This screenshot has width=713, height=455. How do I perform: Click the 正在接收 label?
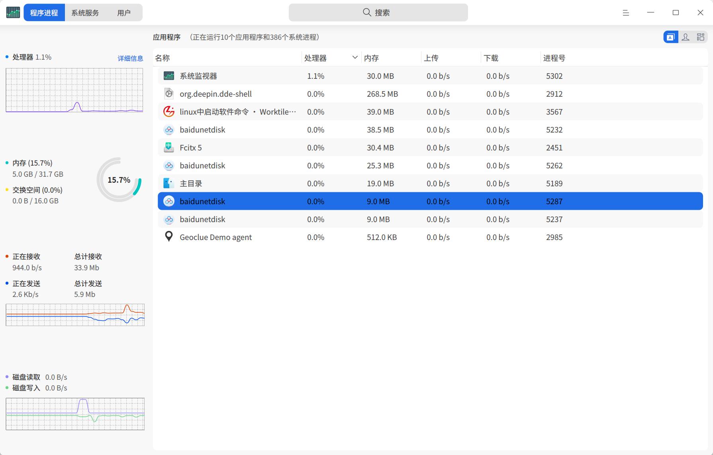pyautogui.click(x=26, y=256)
